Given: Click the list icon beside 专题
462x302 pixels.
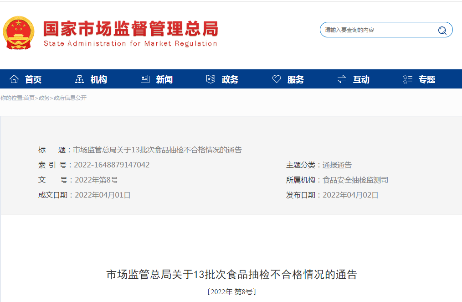Looking at the screenshot, I should pyautogui.click(x=407, y=79).
